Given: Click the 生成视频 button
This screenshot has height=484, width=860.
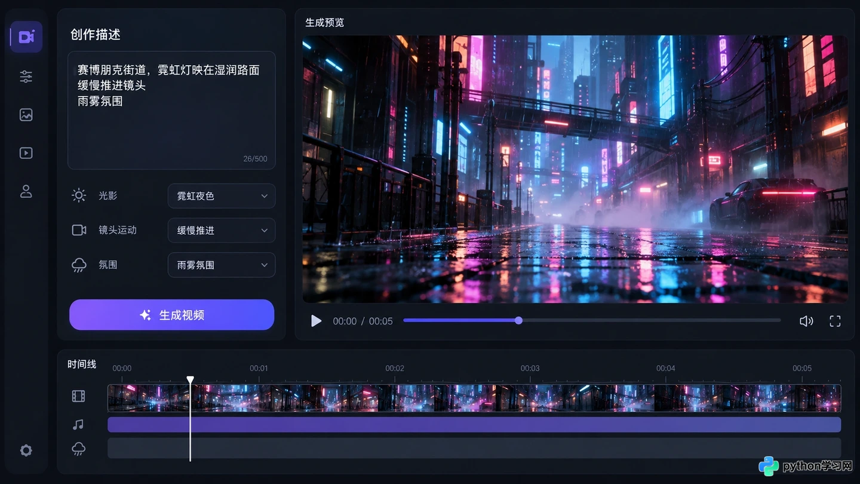Looking at the screenshot, I should tap(172, 315).
